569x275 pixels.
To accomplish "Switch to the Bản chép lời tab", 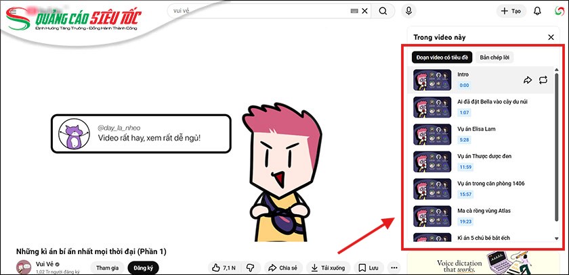I will pos(494,57).
